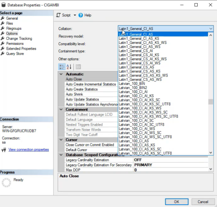Click the Max DOP value 0

(x=170, y=170)
